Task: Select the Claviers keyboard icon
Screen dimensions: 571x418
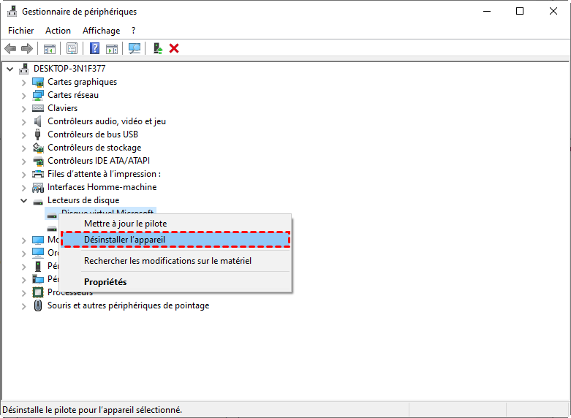Action: click(38, 108)
